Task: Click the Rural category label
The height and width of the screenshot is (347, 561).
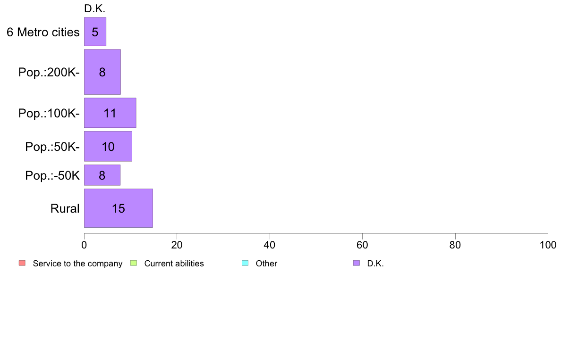Action: (65, 209)
